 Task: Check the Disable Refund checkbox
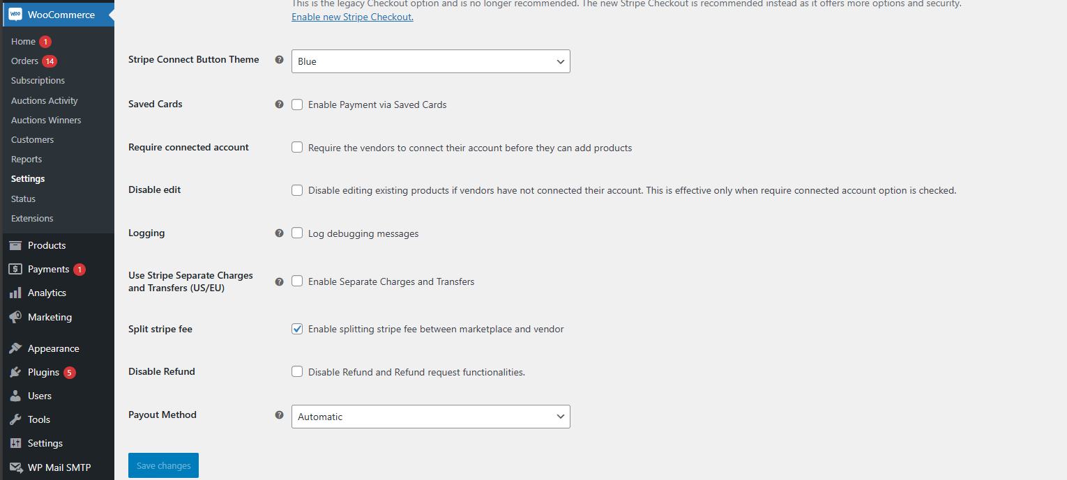click(x=297, y=372)
